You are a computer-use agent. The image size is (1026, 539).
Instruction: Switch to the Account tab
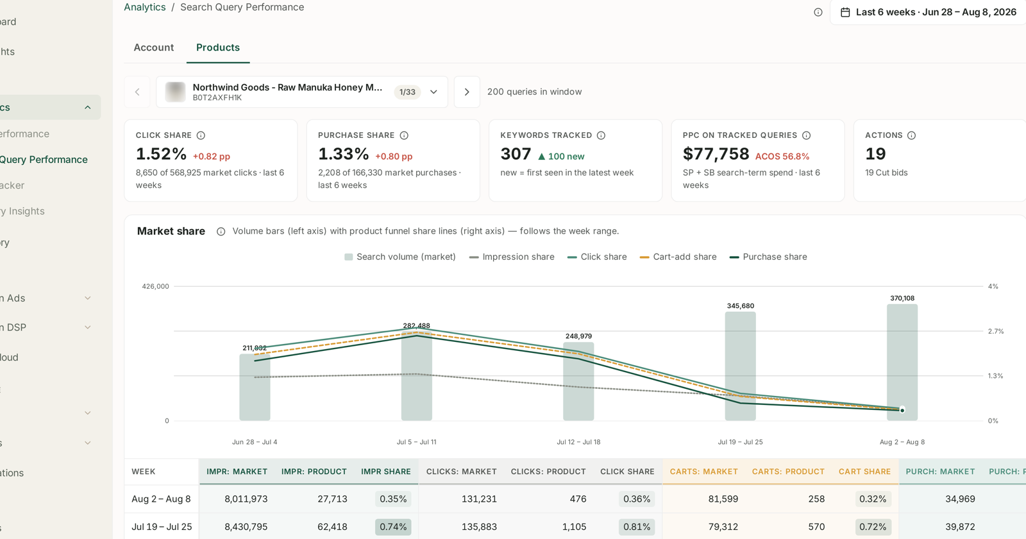point(154,47)
